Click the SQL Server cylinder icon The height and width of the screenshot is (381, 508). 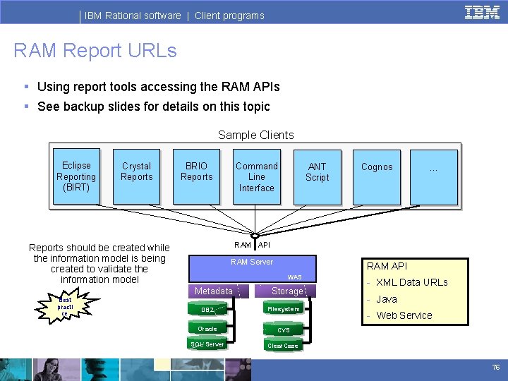coord(207,344)
